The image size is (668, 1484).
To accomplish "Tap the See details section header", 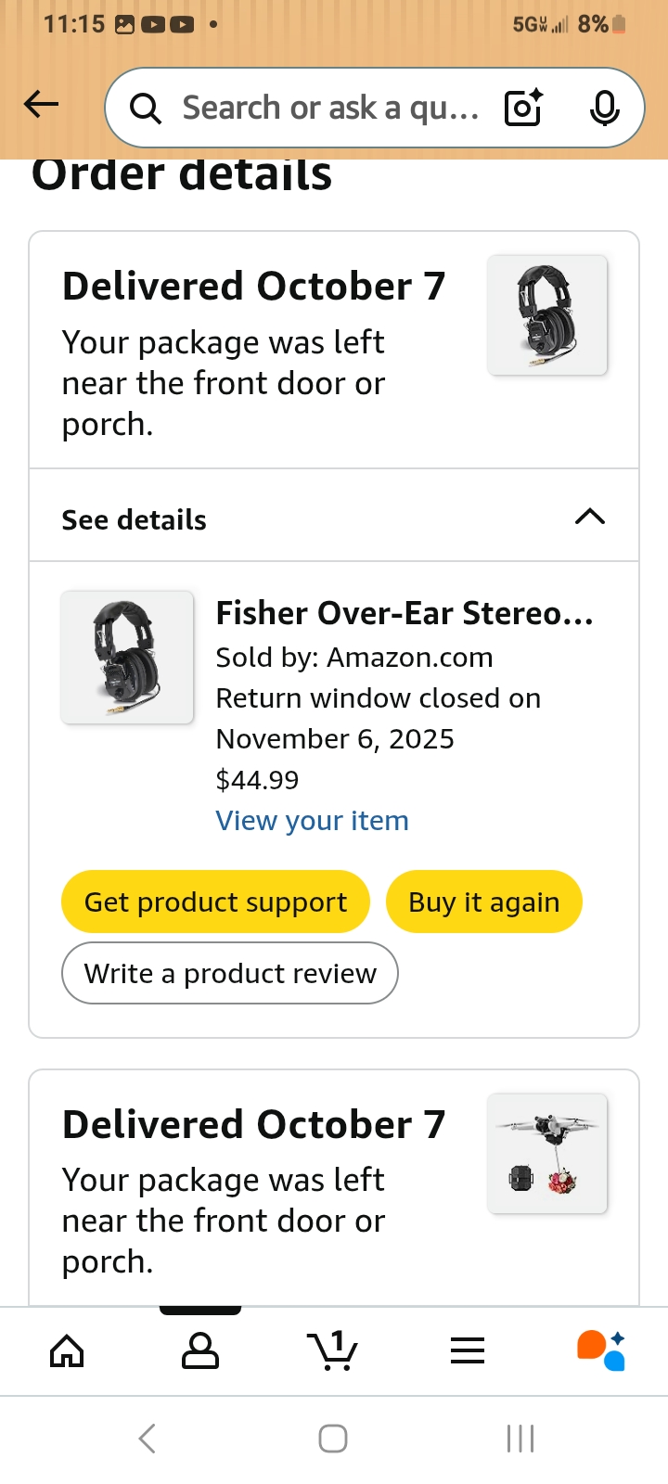I will [135, 520].
